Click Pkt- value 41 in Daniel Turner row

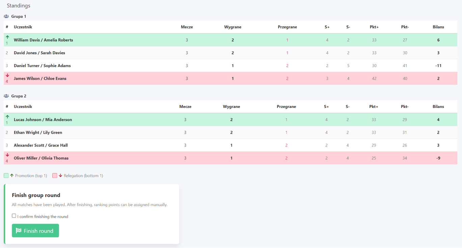tap(405, 65)
